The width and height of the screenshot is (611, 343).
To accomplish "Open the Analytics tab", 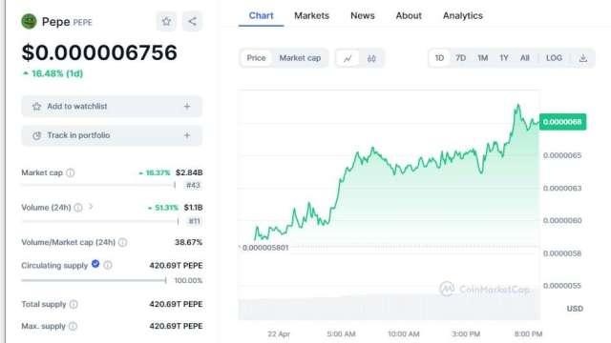I will tap(462, 15).
